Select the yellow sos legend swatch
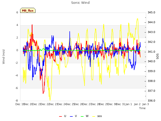The height and width of the screenshot is (121, 161). click(x=94, y=116)
